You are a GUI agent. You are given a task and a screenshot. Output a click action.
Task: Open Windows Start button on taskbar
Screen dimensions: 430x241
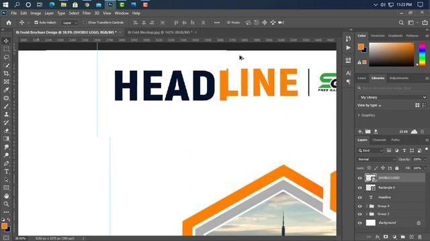(x=5, y=5)
